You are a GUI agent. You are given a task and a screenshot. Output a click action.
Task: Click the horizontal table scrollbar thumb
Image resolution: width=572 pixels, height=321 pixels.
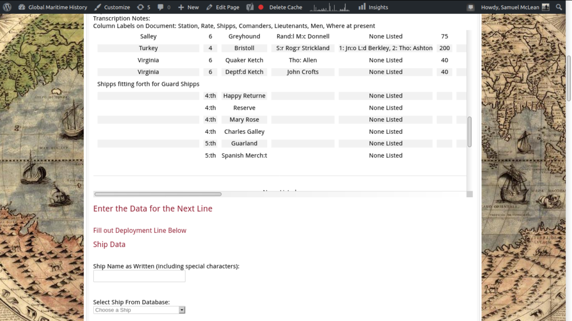point(158,194)
